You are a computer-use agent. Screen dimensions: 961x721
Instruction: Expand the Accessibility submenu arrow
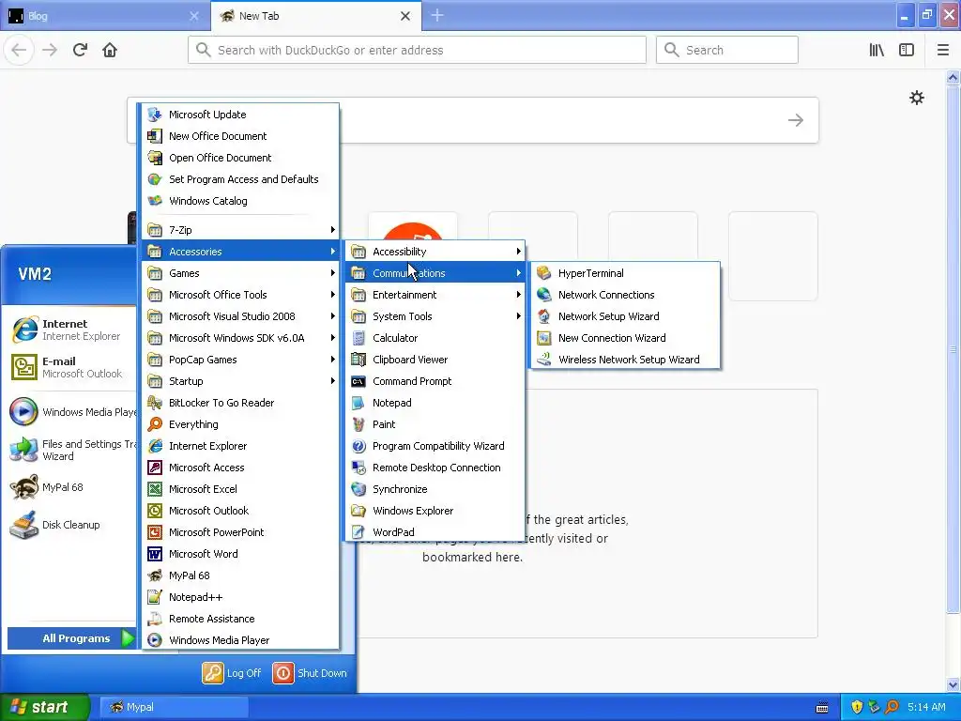(518, 252)
